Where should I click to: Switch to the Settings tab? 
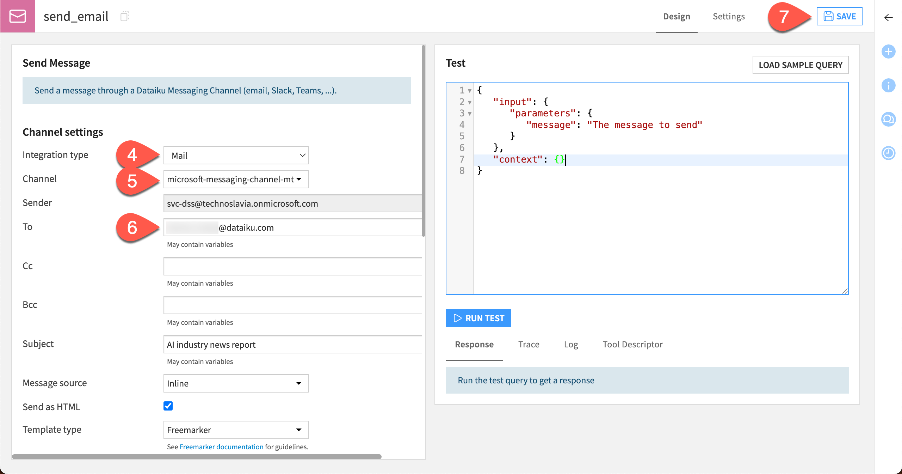pyautogui.click(x=729, y=16)
